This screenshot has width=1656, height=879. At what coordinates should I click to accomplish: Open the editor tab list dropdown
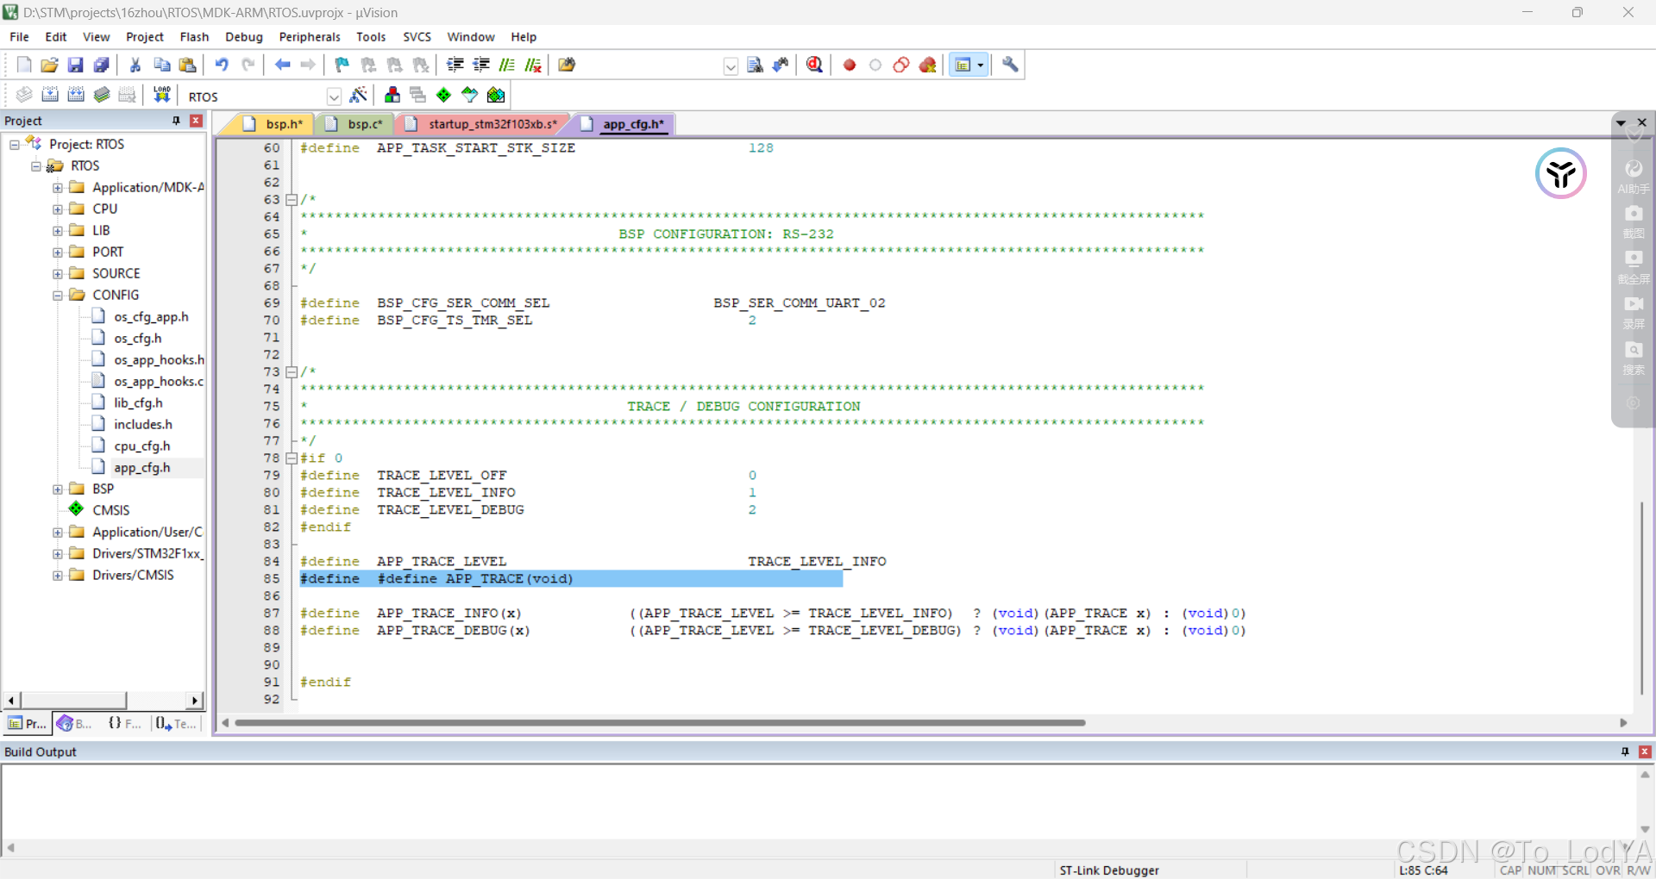click(x=1621, y=122)
